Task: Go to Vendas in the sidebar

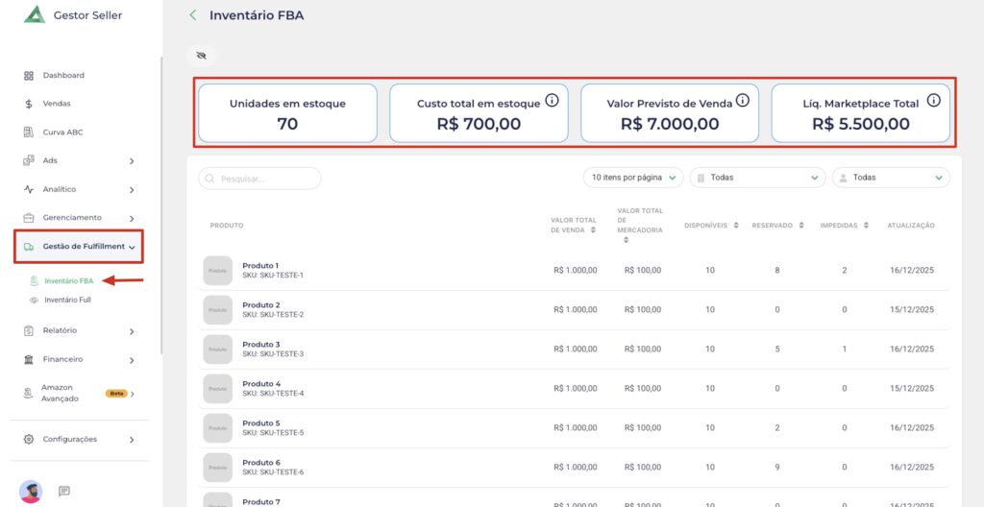Action: [x=56, y=104]
